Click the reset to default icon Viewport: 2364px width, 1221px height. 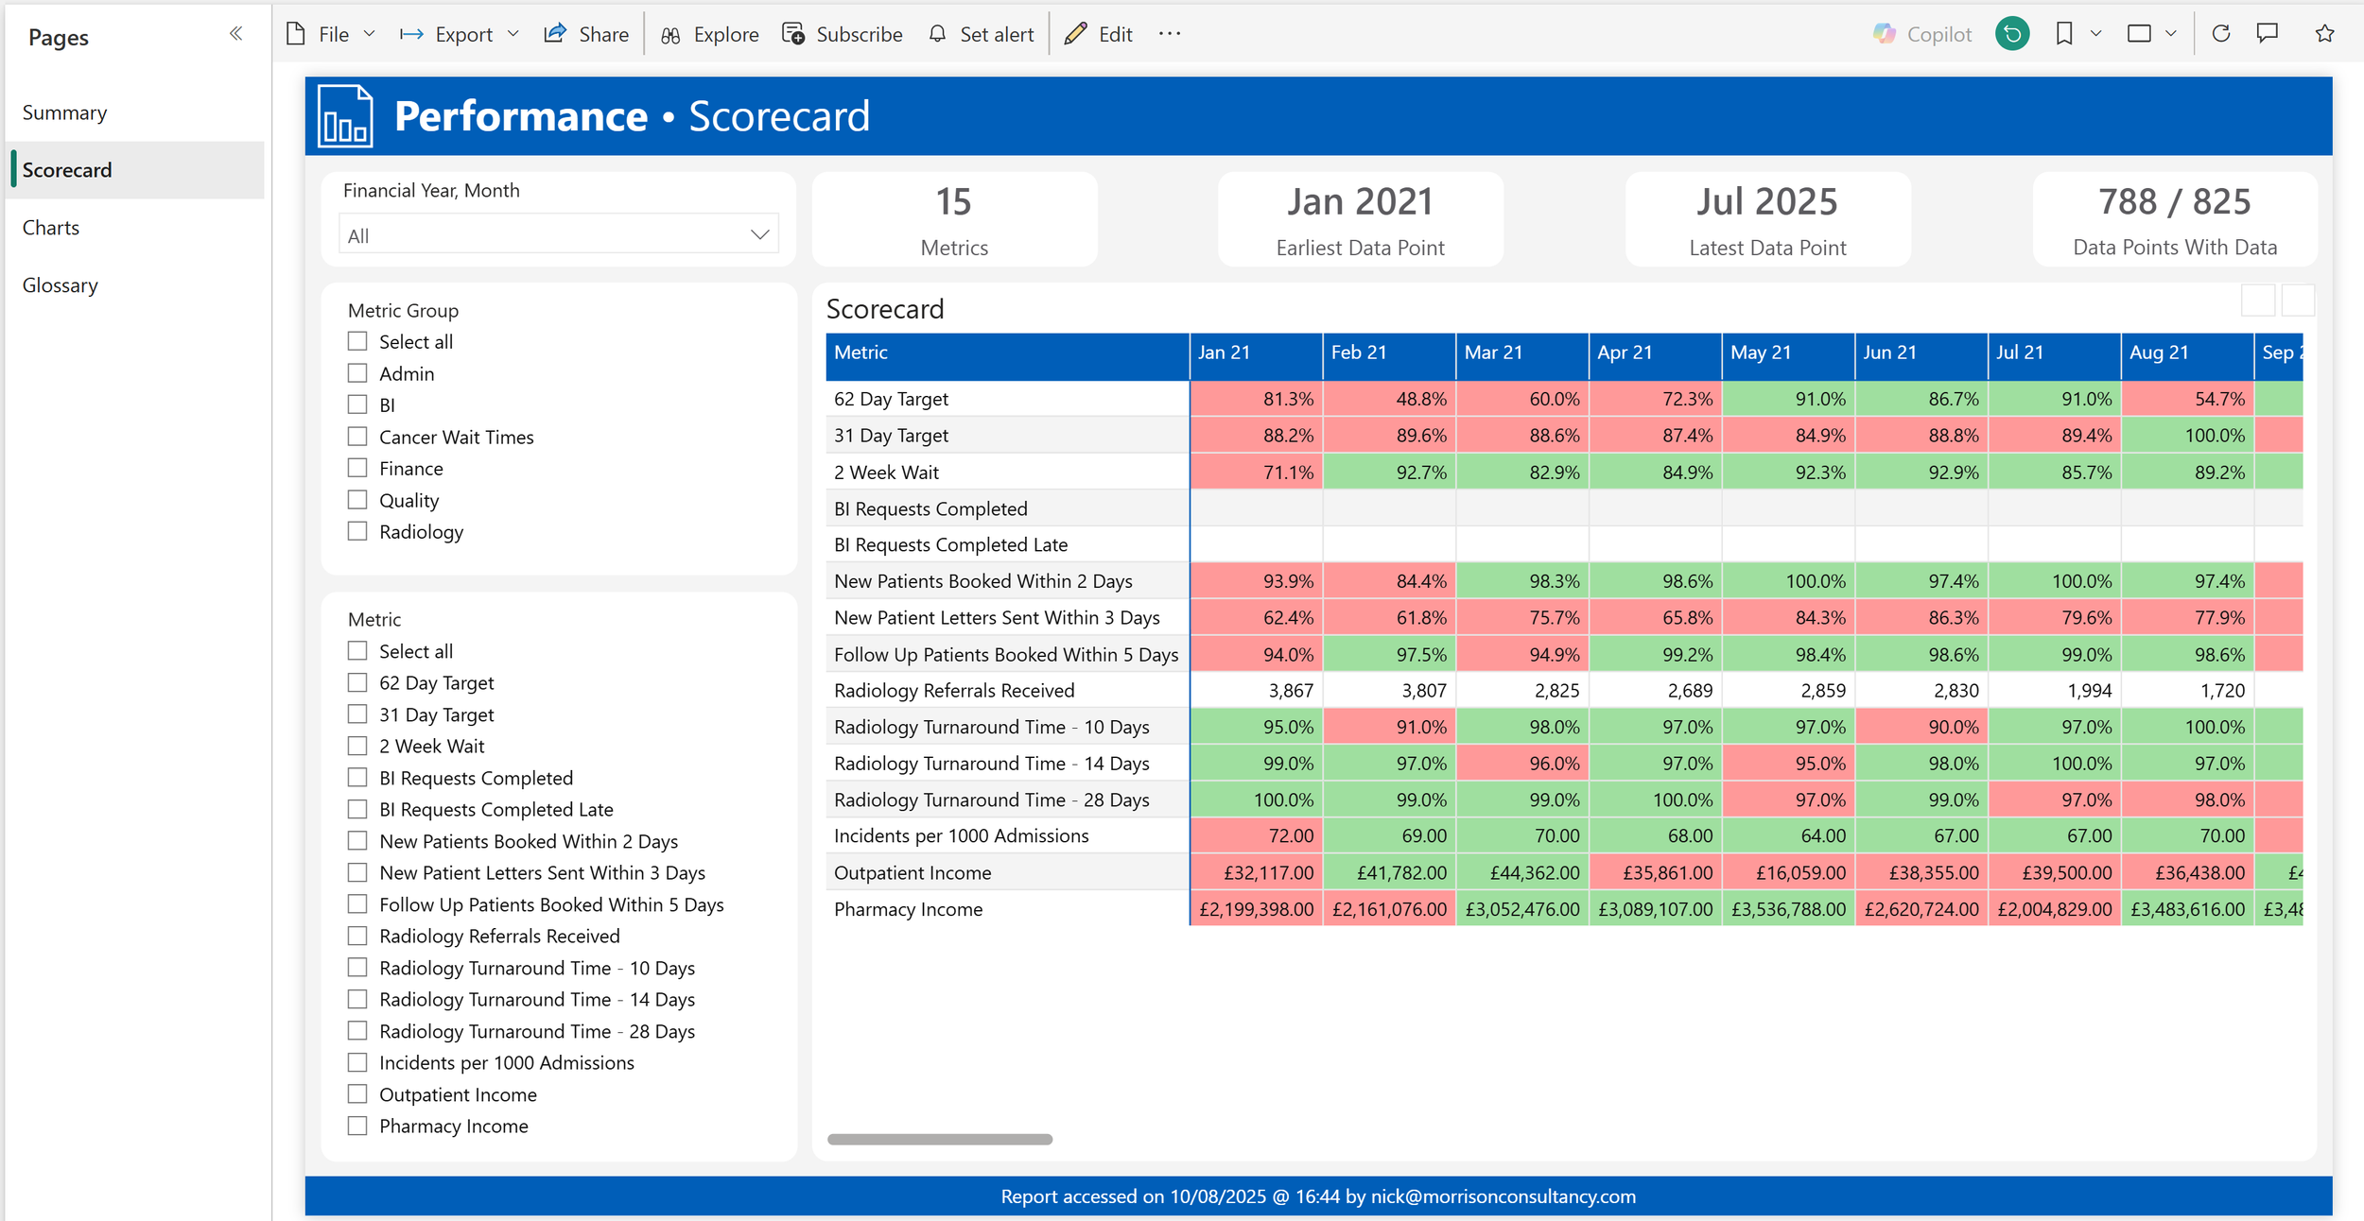point(2012,34)
